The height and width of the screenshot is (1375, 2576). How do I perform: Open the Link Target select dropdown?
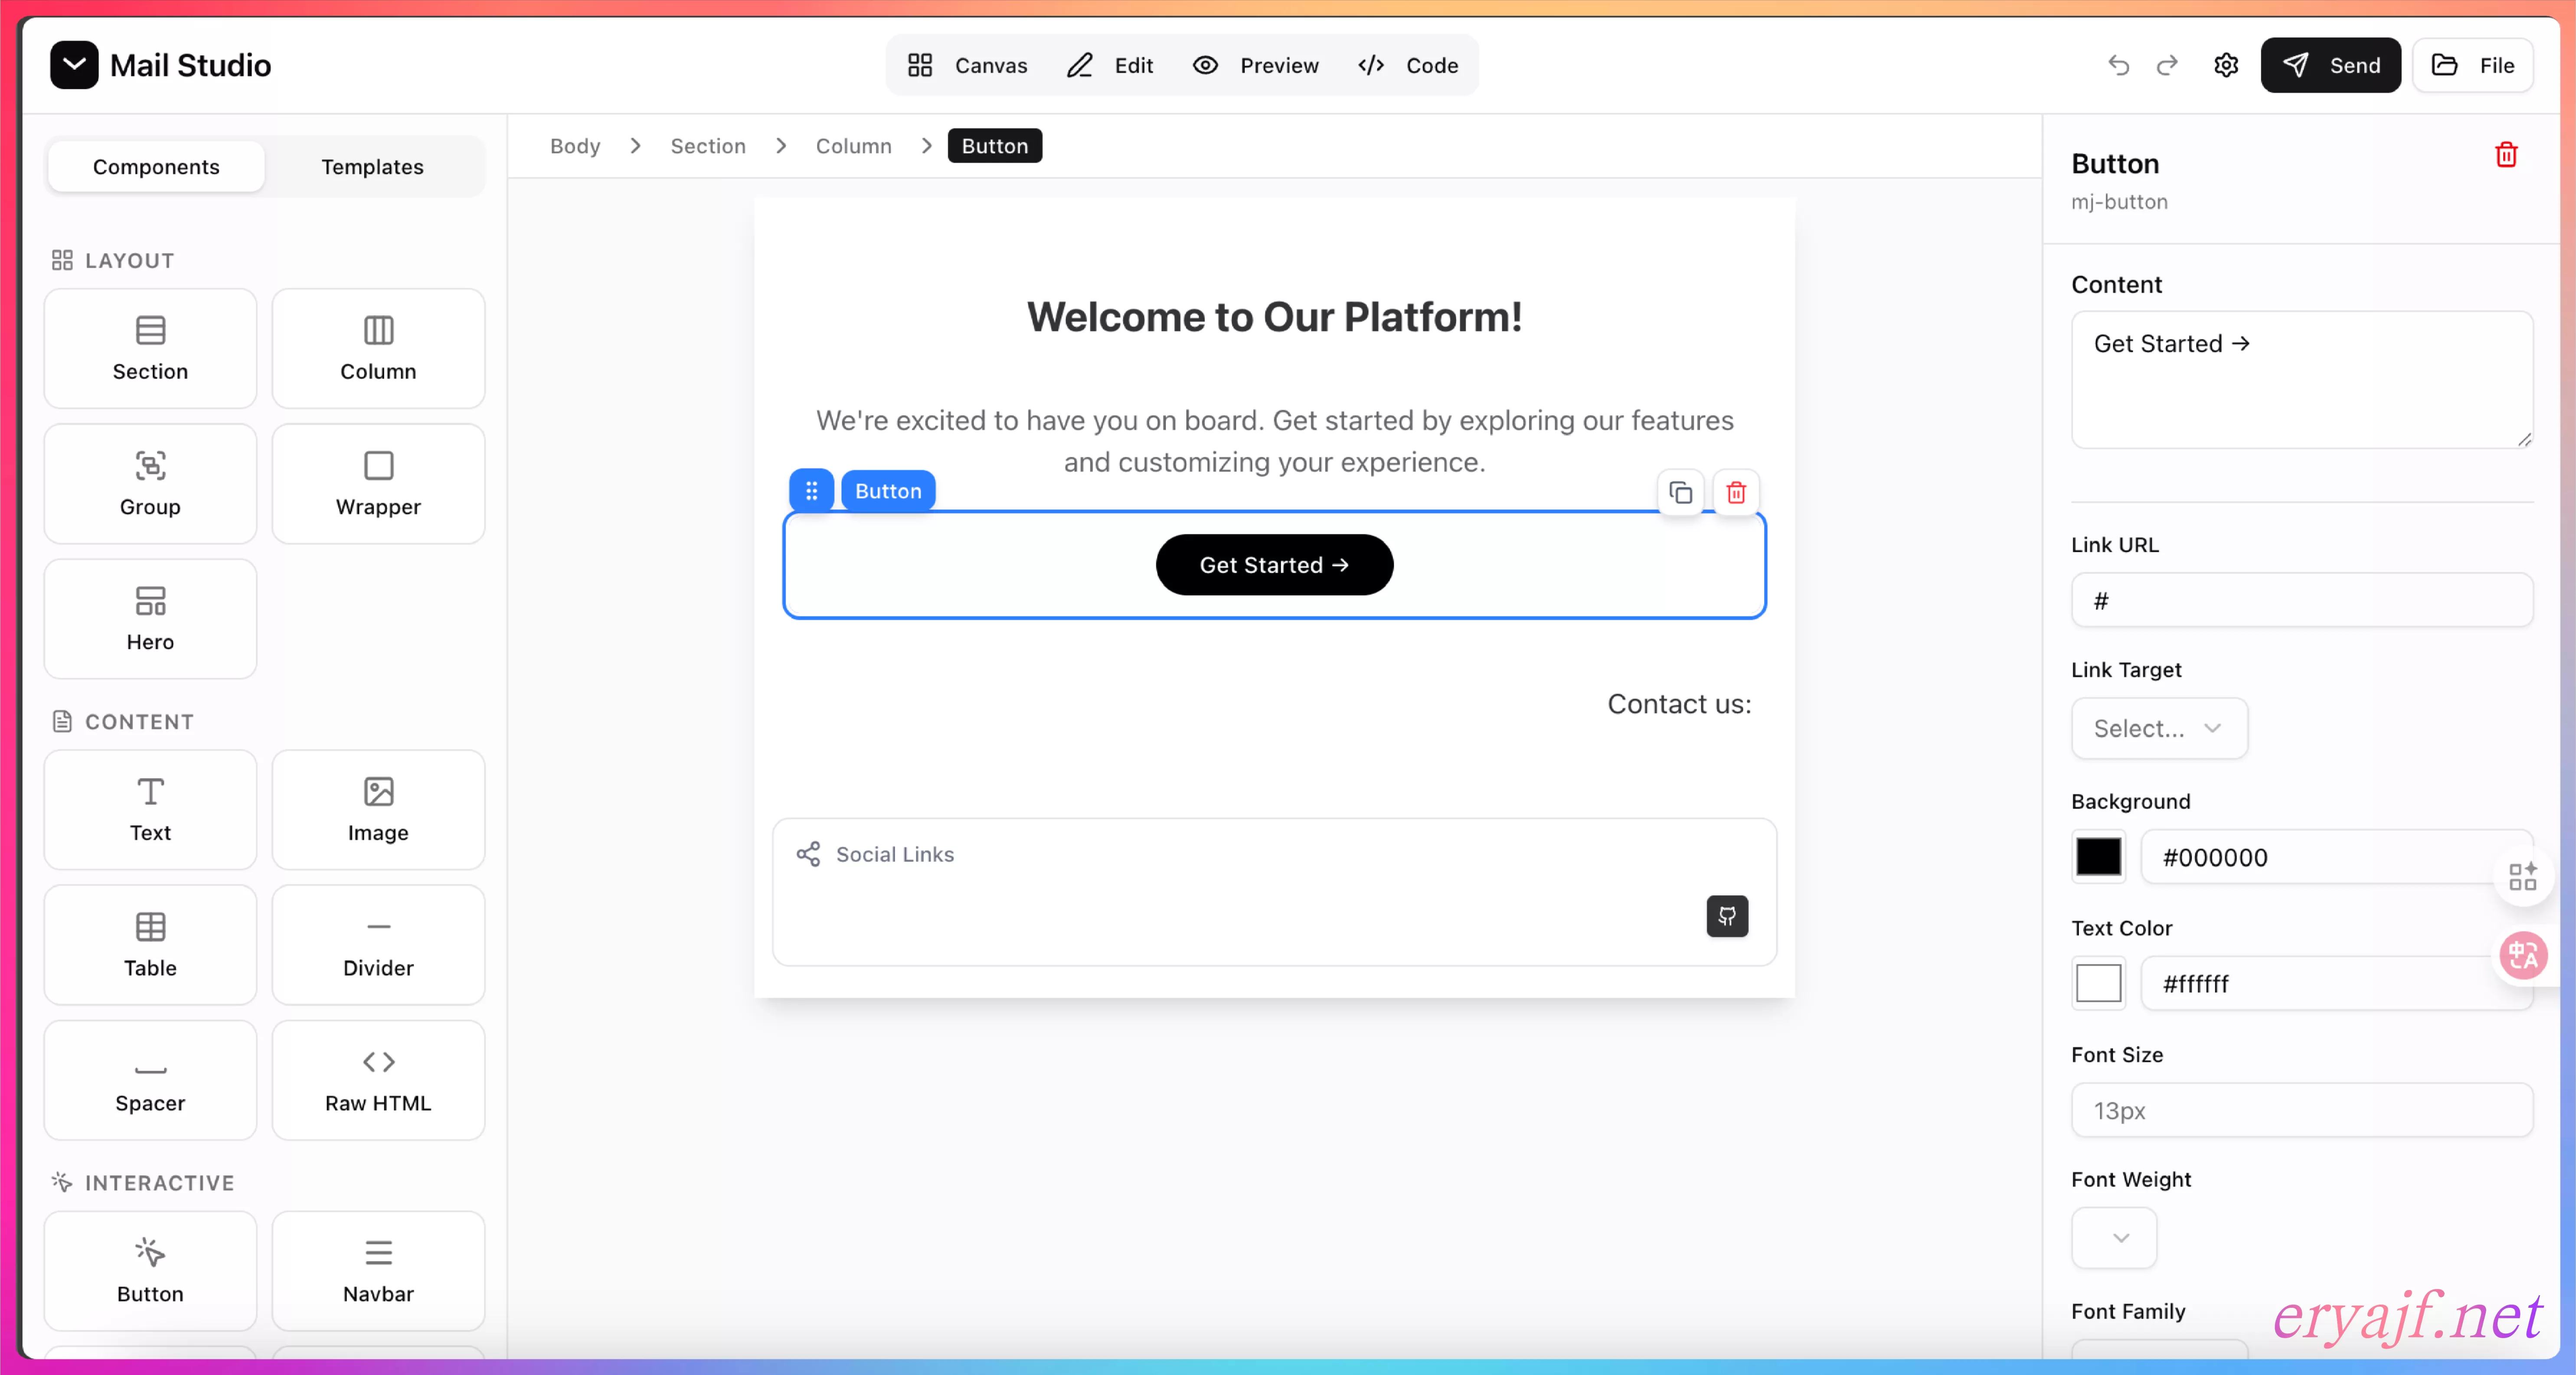2158,729
